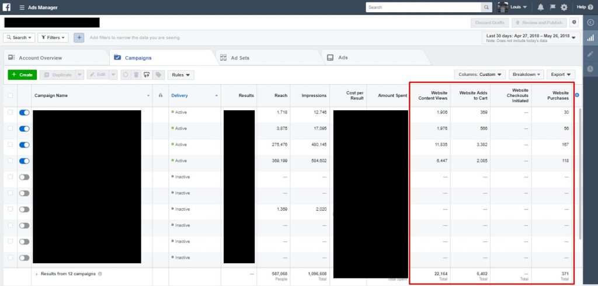The height and width of the screenshot is (286, 598).
Task: Check the checkbox for the 17,095 impressions row
Action: [11, 128]
